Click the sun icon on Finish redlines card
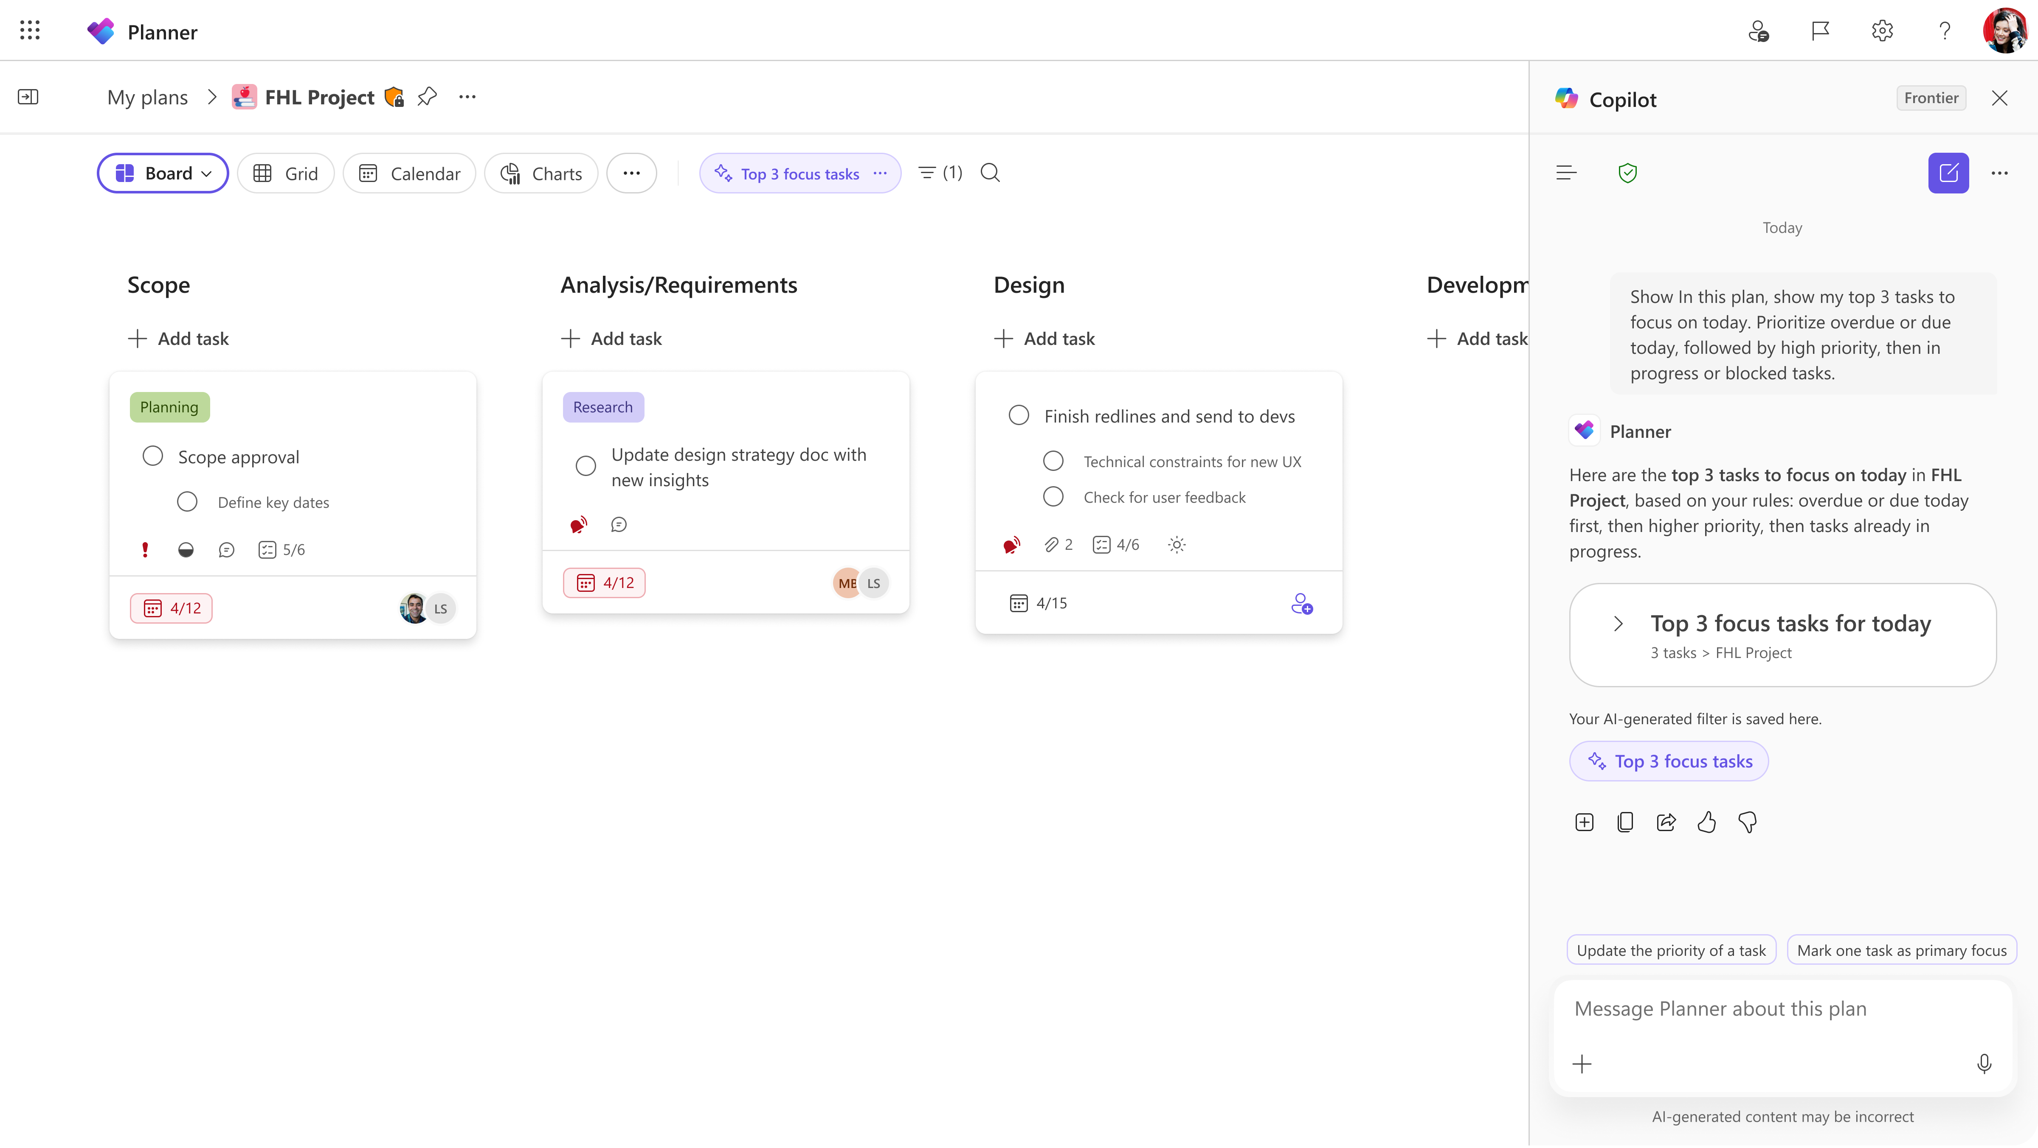This screenshot has width=2038, height=1148. point(1177,546)
